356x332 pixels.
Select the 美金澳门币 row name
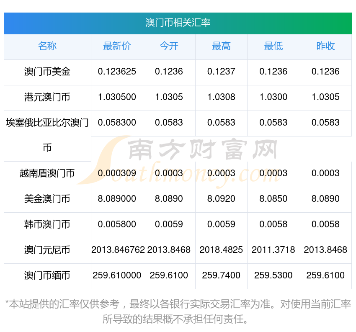[x=47, y=199]
